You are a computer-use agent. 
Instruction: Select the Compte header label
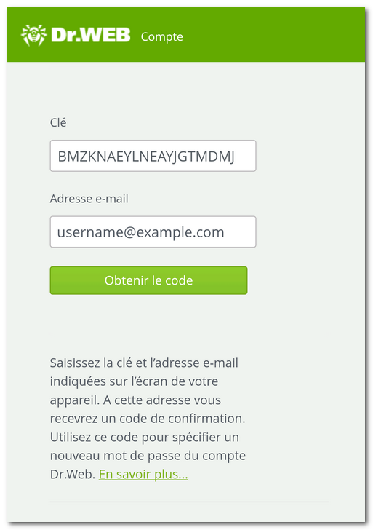(161, 36)
